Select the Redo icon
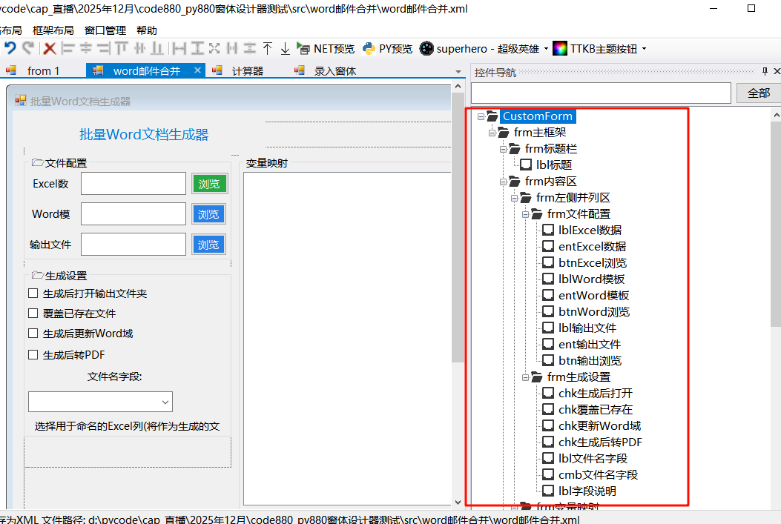Image resolution: width=781 pixels, height=524 pixels. (28, 48)
